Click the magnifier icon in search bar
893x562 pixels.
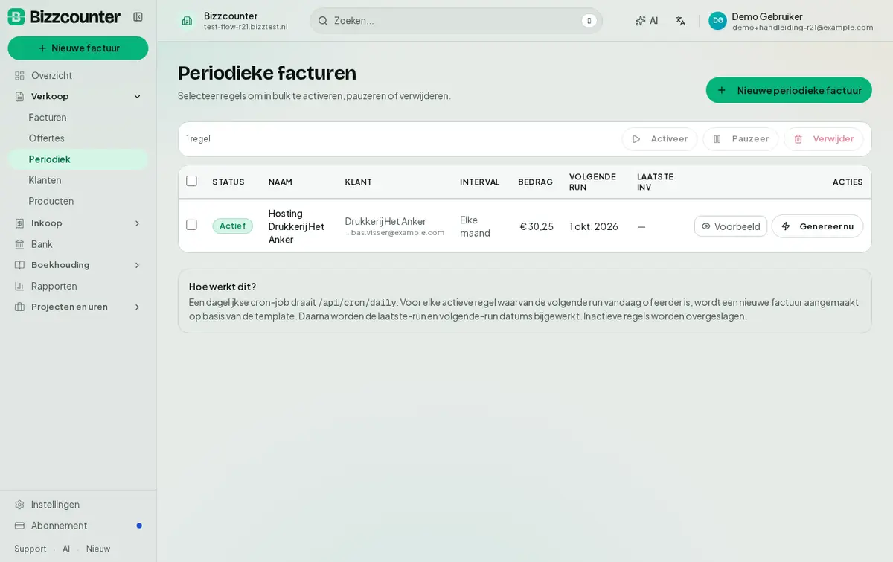[323, 21]
